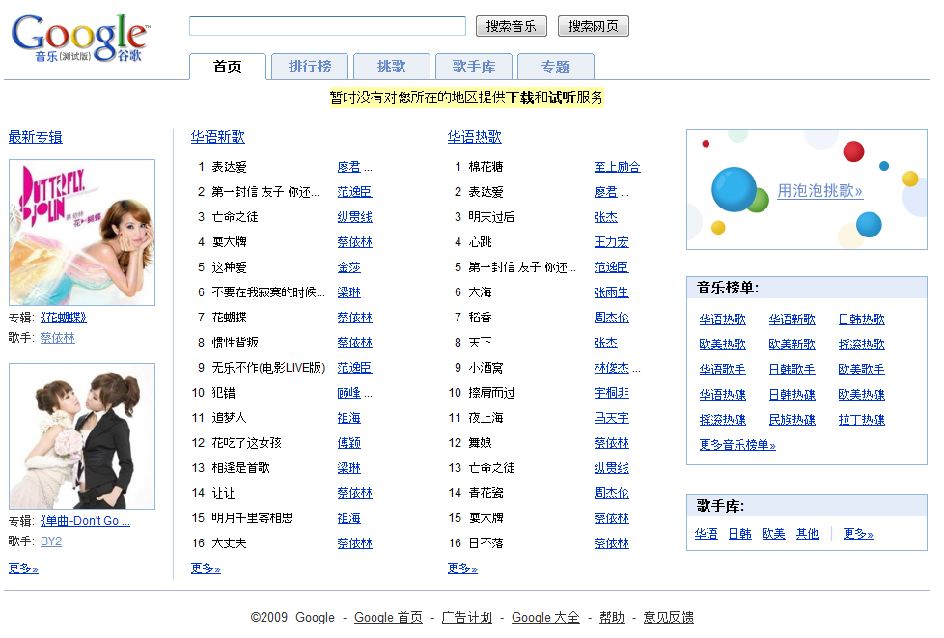Click the 用泡泡挑歌» link
The image size is (944, 638).
pos(820,191)
